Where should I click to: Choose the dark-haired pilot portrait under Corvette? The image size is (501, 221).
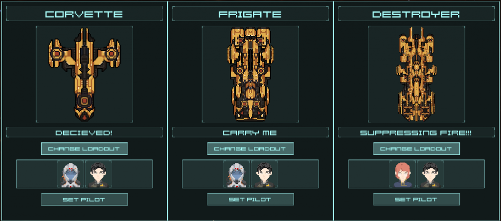point(98,174)
